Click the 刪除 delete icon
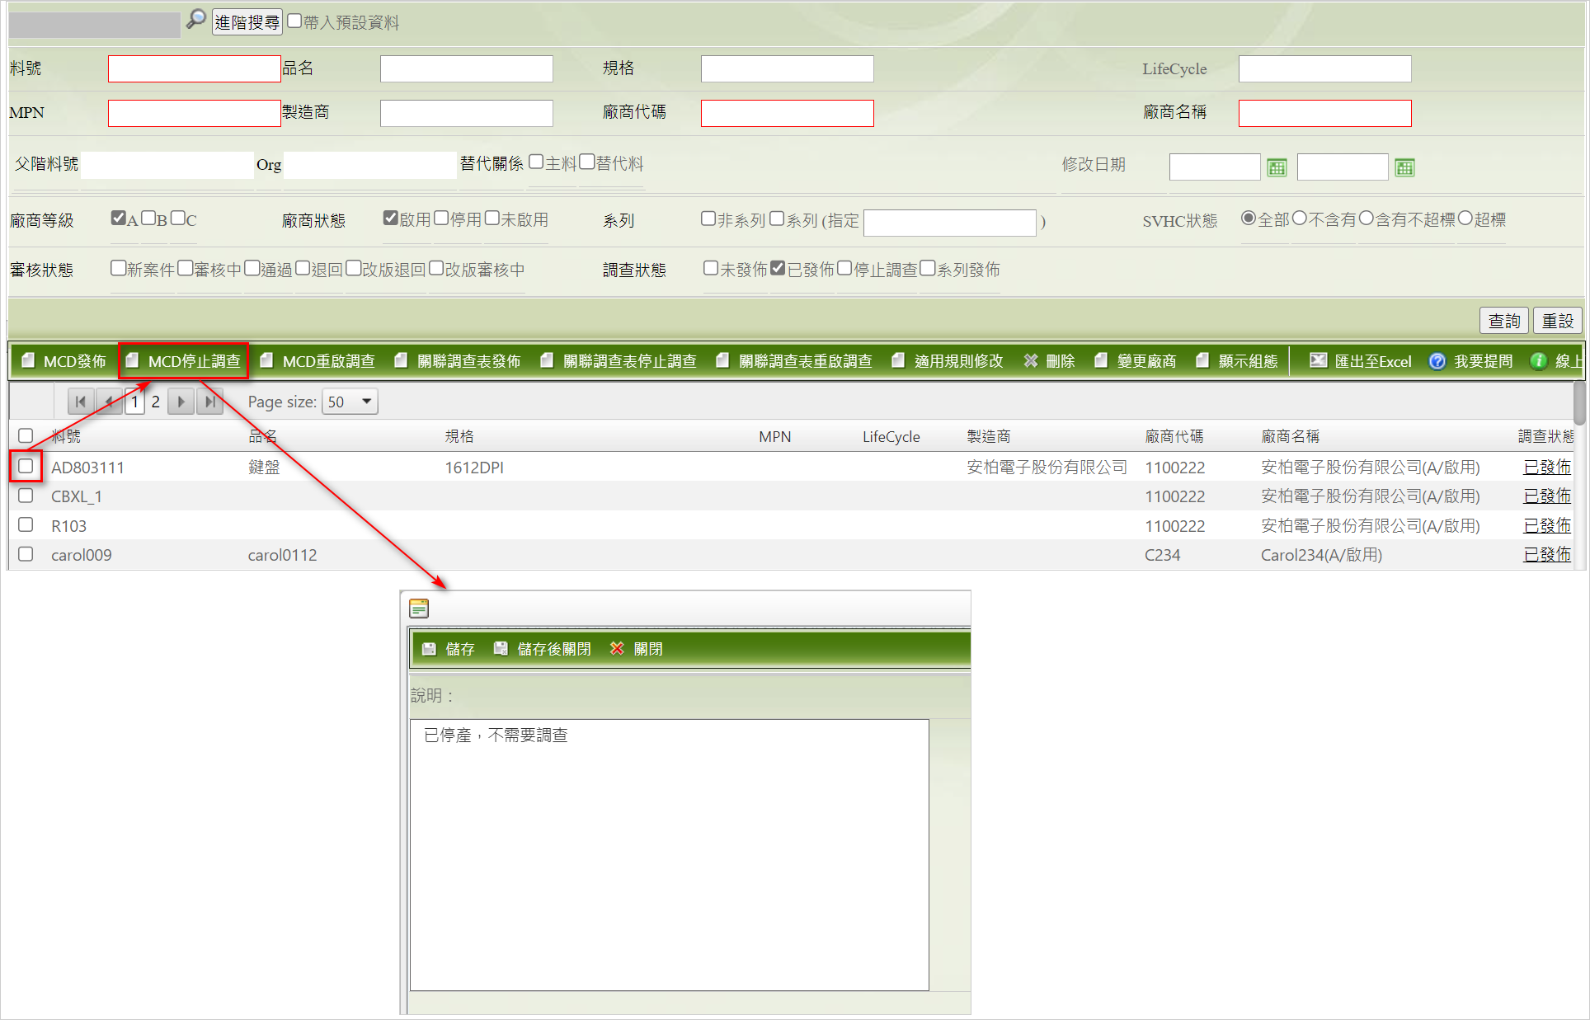This screenshot has height=1020, width=1590. click(x=1031, y=361)
